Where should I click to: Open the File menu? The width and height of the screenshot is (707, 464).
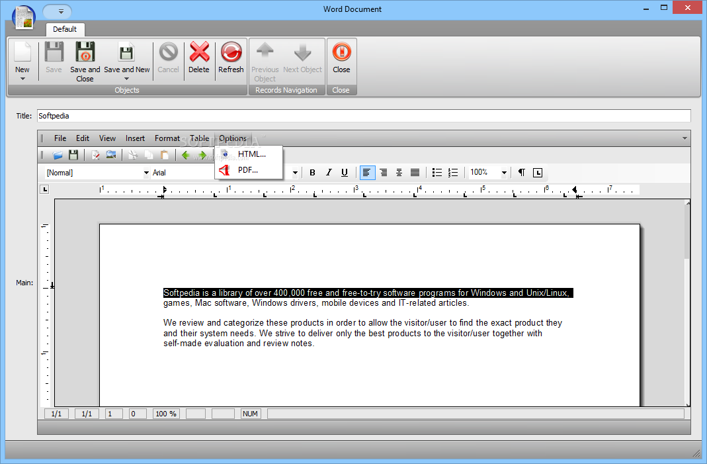coord(60,138)
